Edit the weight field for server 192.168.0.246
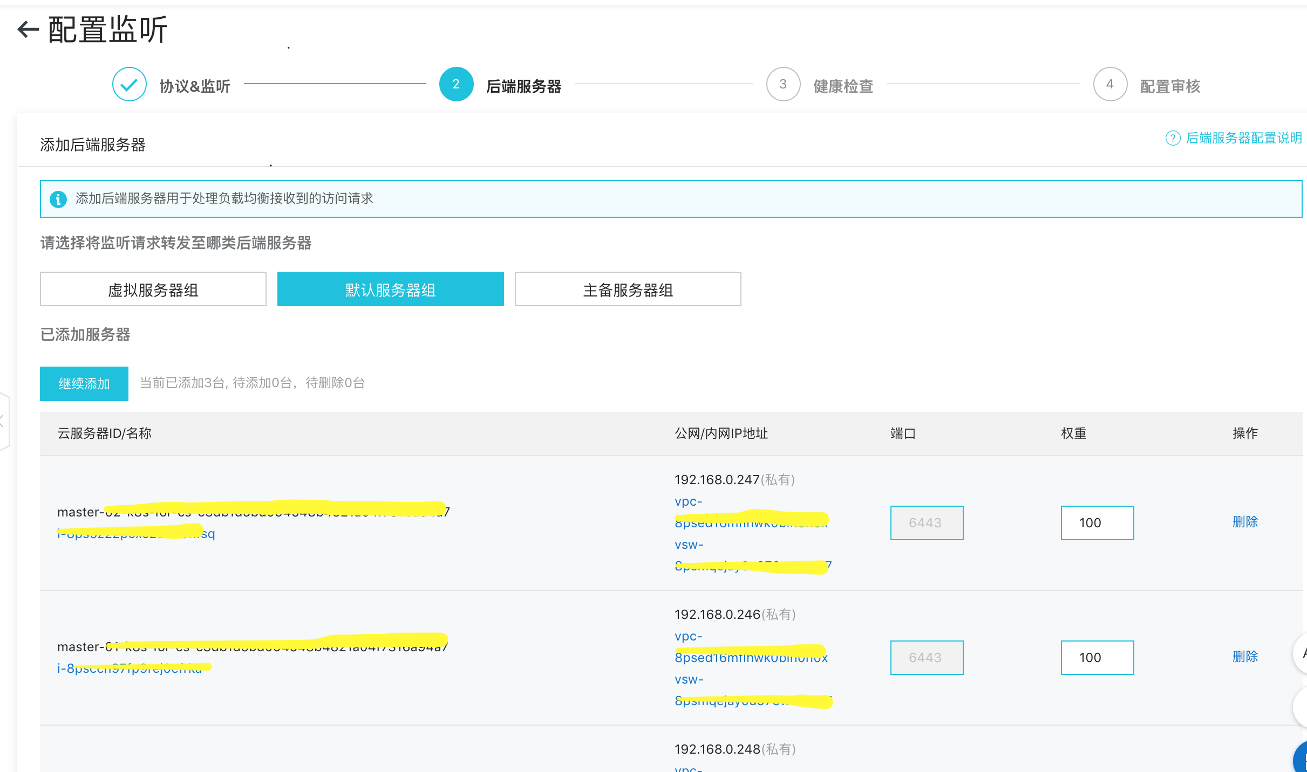The height and width of the screenshot is (772, 1307). pyautogui.click(x=1097, y=658)
